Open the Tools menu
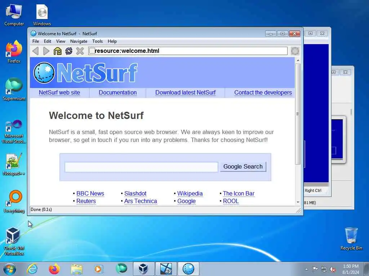 click(97, 41)
